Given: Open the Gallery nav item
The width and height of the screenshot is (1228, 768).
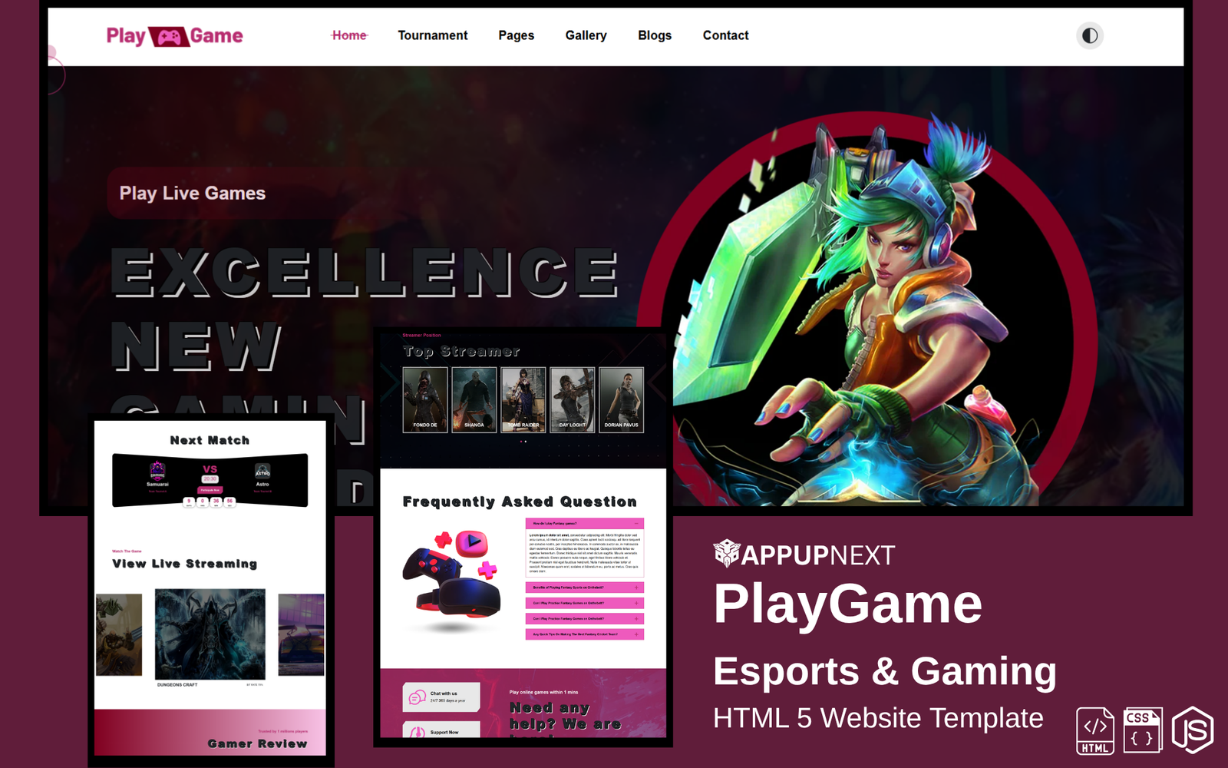Looking at the screenshot, I should [586, 35].
